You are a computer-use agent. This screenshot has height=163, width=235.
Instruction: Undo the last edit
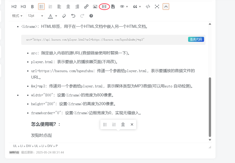(73, 16)
